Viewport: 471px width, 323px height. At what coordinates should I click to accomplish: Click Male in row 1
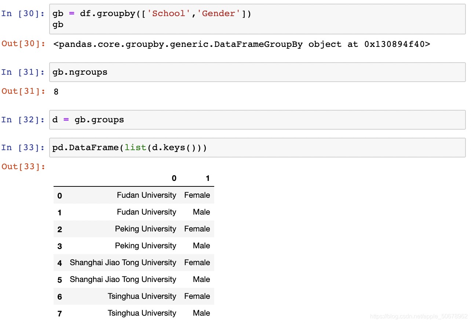[x=201, y=212]
